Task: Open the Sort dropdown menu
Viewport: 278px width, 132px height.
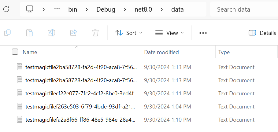Action: [x=128, y=33]
